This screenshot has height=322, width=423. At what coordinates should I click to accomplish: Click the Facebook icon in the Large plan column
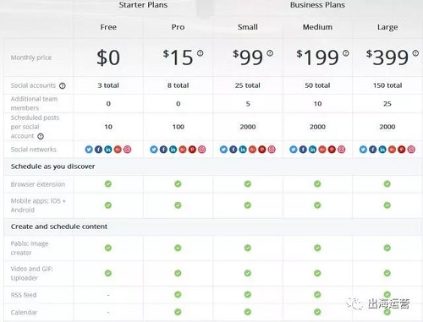click(373, 150)
